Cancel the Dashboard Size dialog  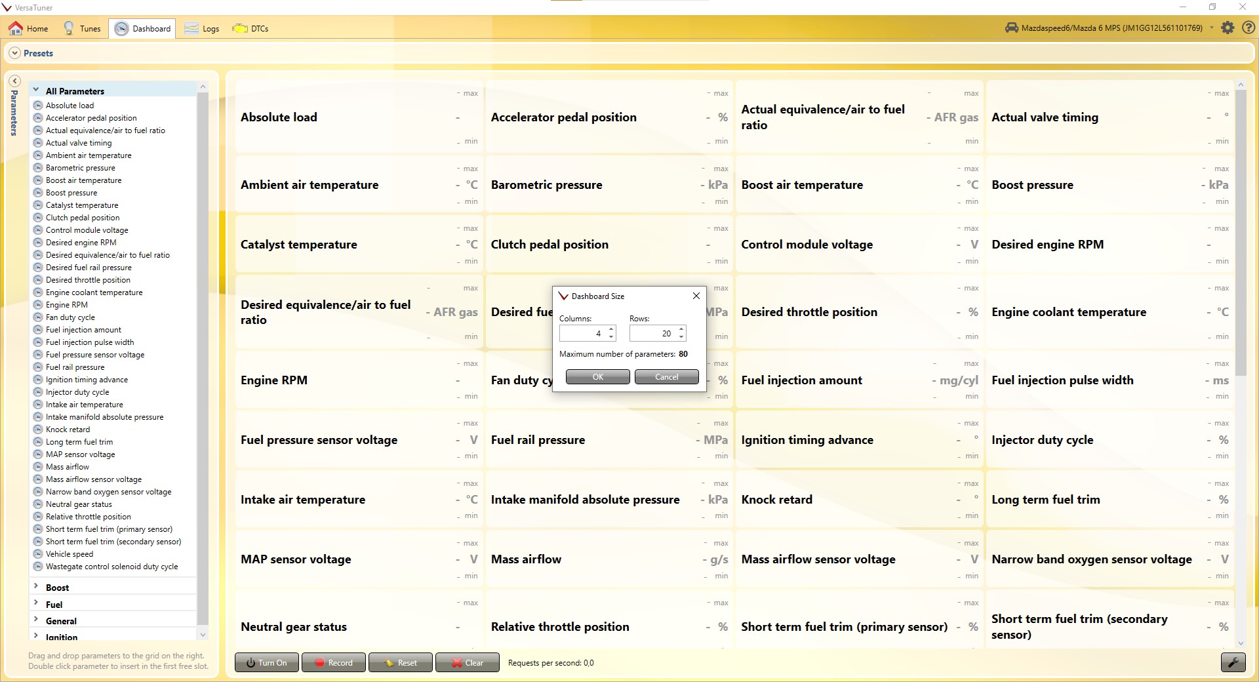pos(666,376)
